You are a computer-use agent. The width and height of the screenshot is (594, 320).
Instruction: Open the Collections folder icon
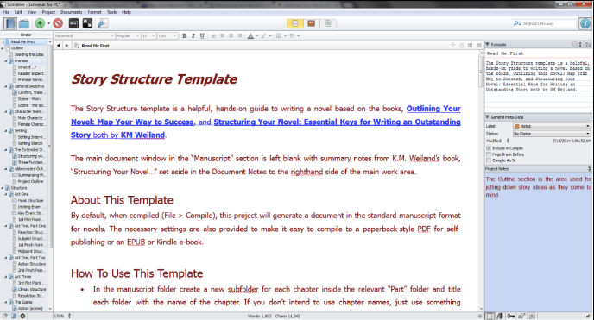click(24, 23)
